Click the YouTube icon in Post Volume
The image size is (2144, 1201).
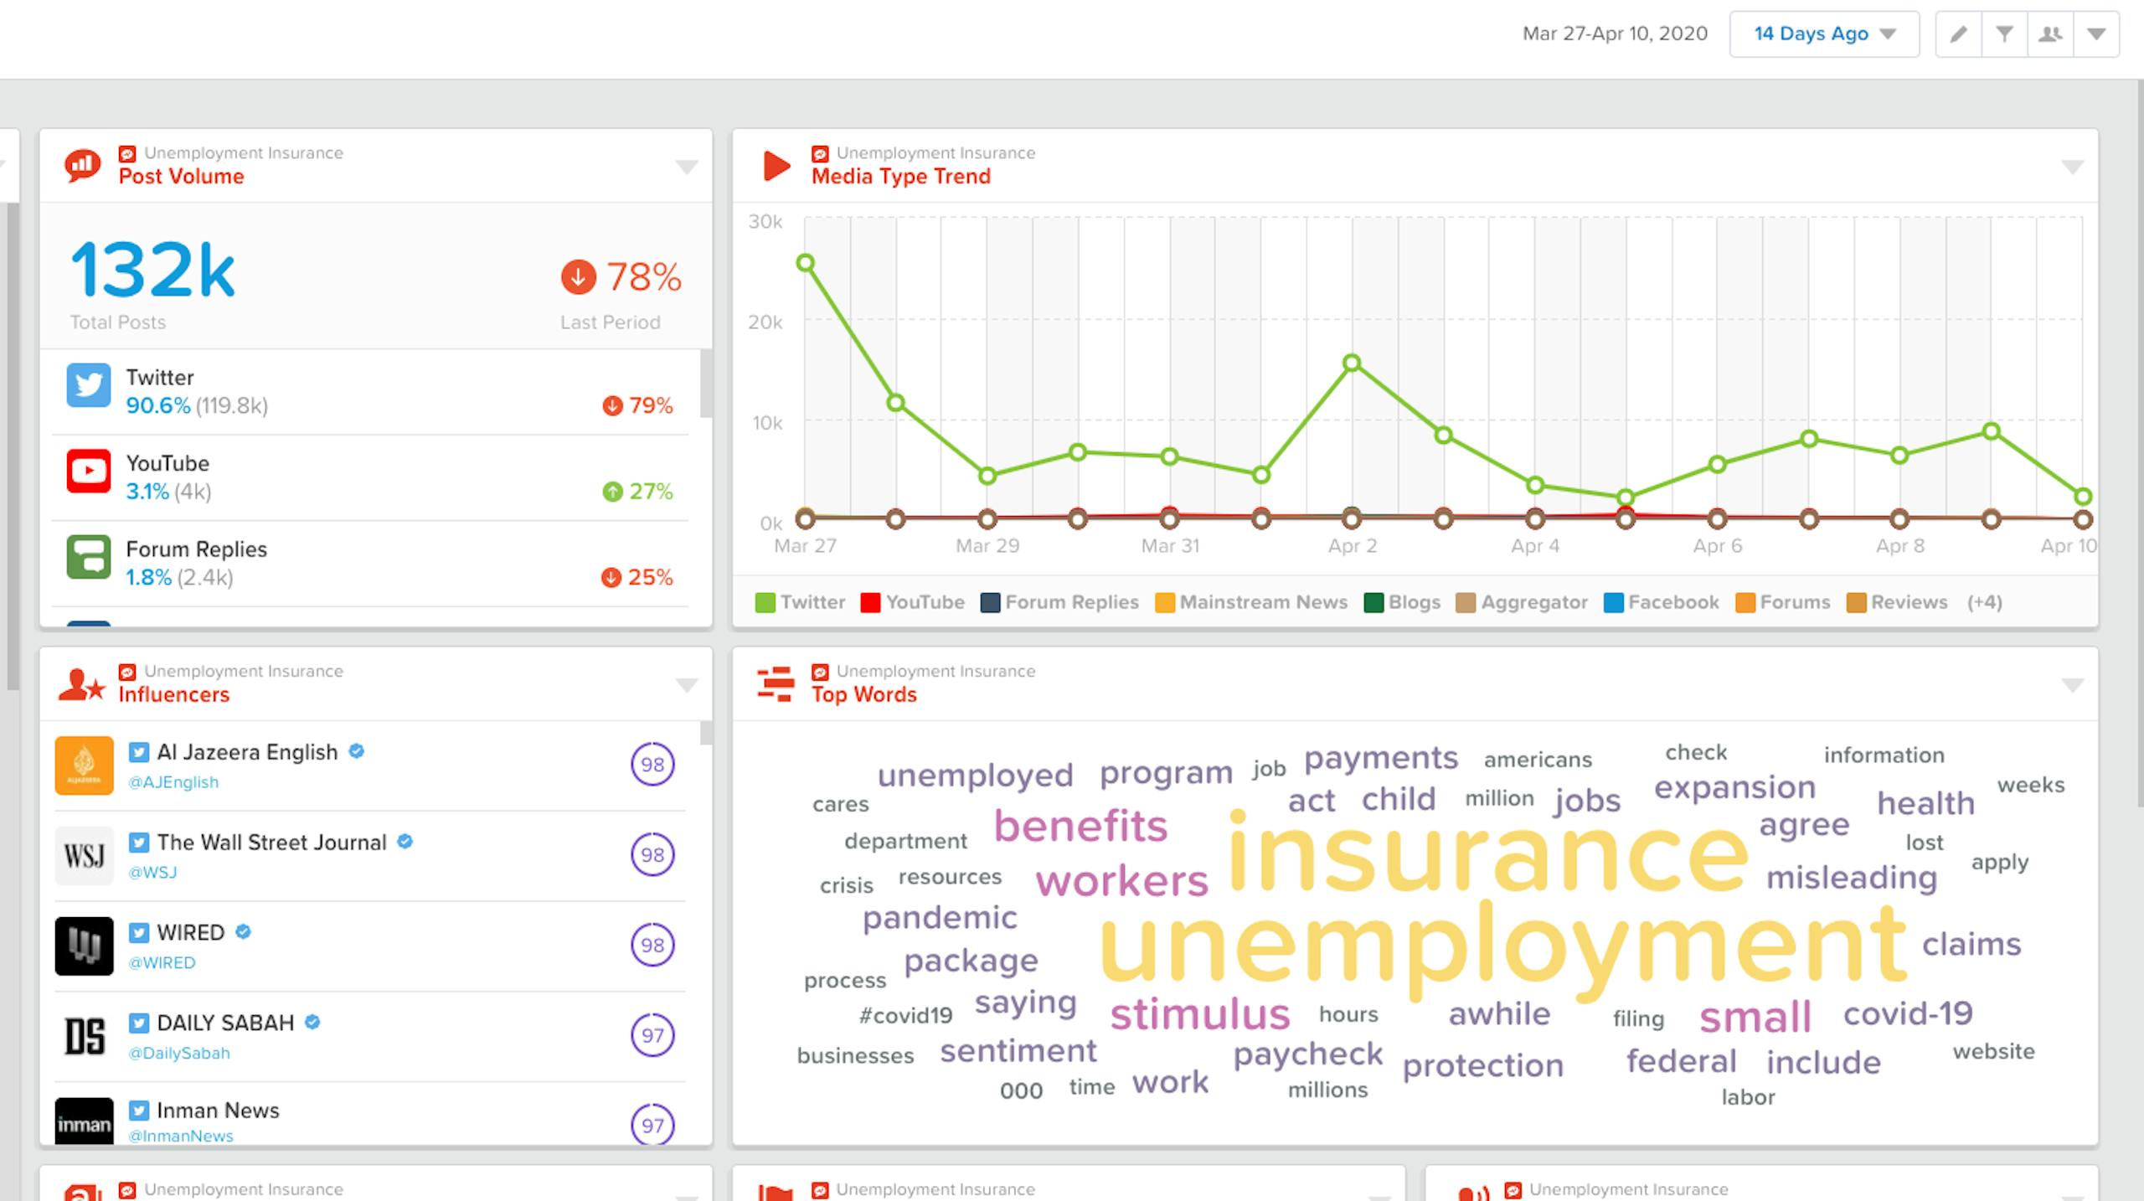[x=89, y=471]
